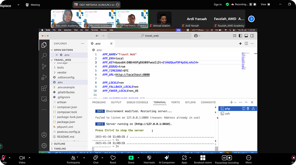Open VS Code Accounts menu icon
296x165 pixels.
(44, 135)
